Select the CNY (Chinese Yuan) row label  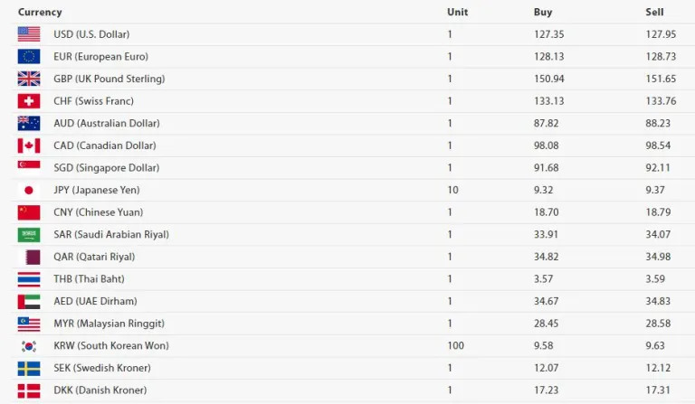point(99,212)
